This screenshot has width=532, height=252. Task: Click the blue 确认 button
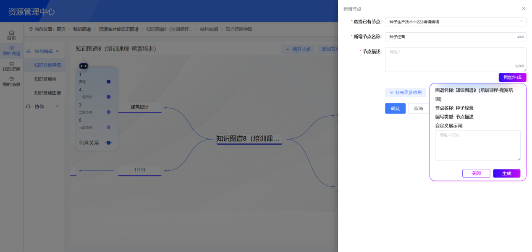395,109
